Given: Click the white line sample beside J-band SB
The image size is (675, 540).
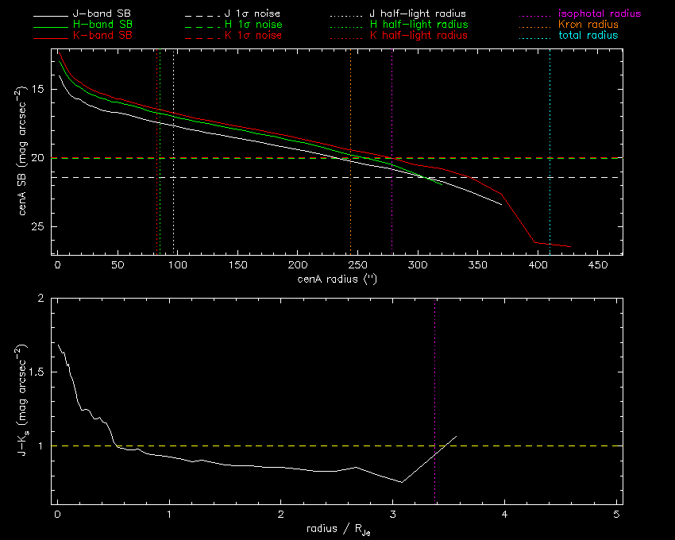Looking at the screenshot, I should point(56,14).
